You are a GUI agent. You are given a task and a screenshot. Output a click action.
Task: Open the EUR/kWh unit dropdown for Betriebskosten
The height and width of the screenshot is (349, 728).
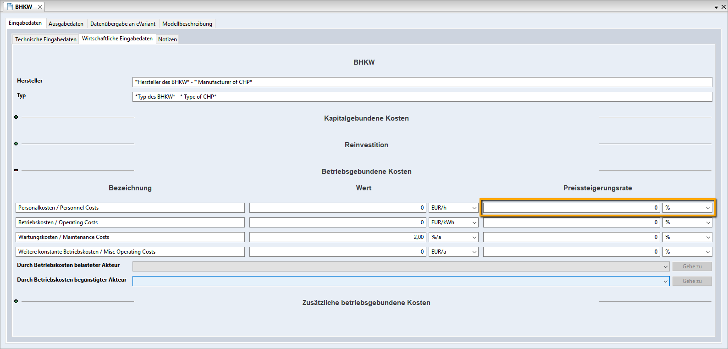[474, 223]
